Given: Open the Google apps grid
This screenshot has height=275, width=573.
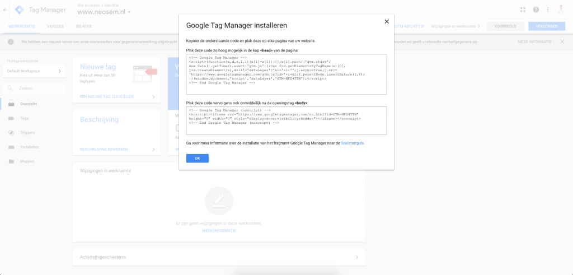Looking at the screenshot, I should pyautogui.click(x=523, y=10).
